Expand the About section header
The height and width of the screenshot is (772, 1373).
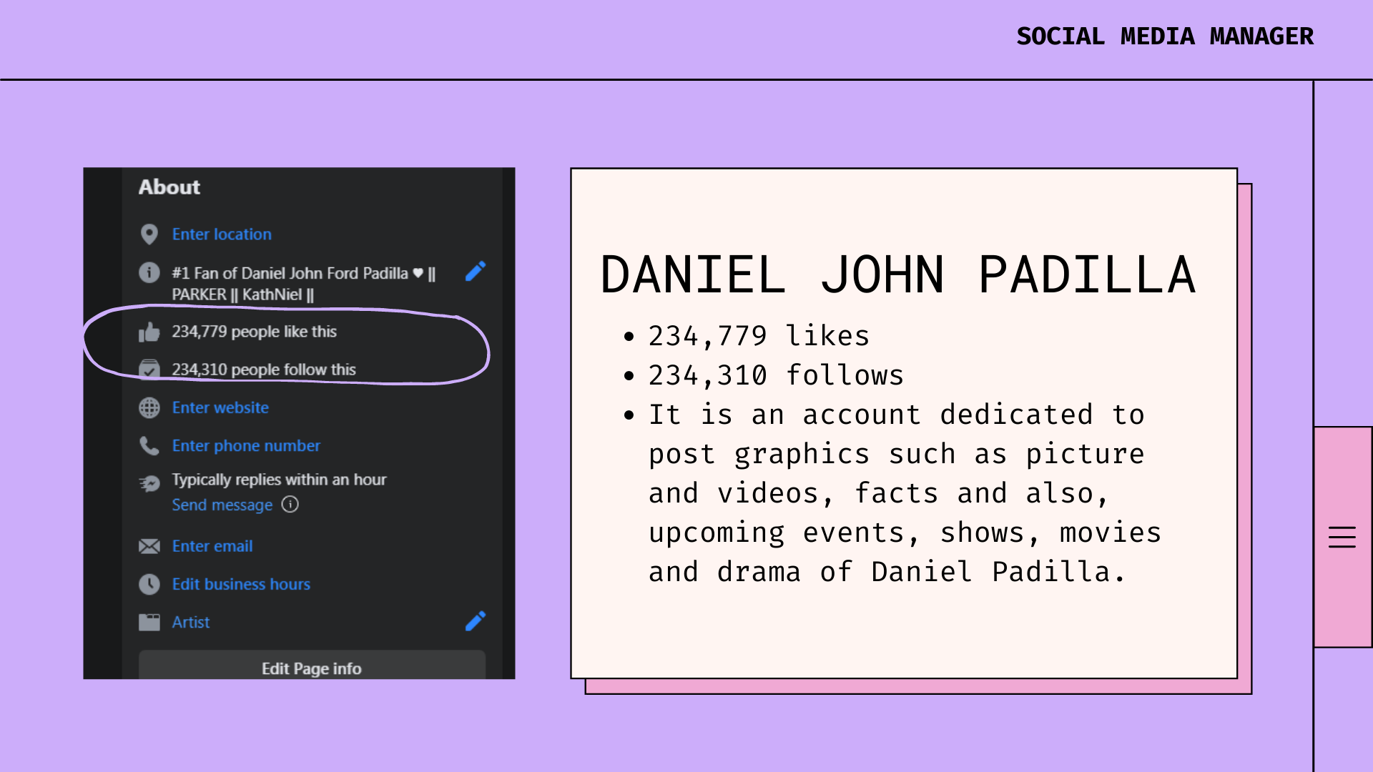169,187
